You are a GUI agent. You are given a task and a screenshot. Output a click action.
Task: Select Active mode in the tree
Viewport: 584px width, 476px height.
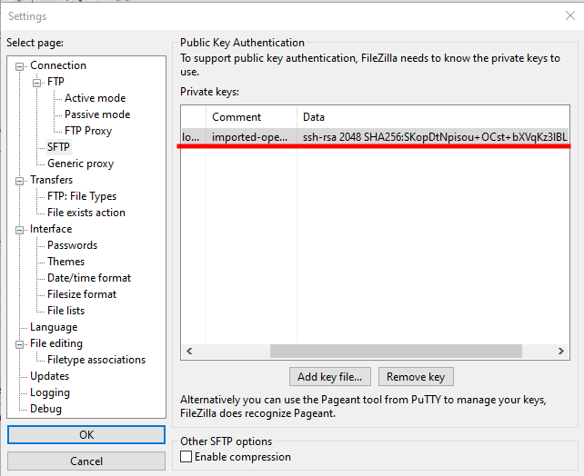click(95, 98)
